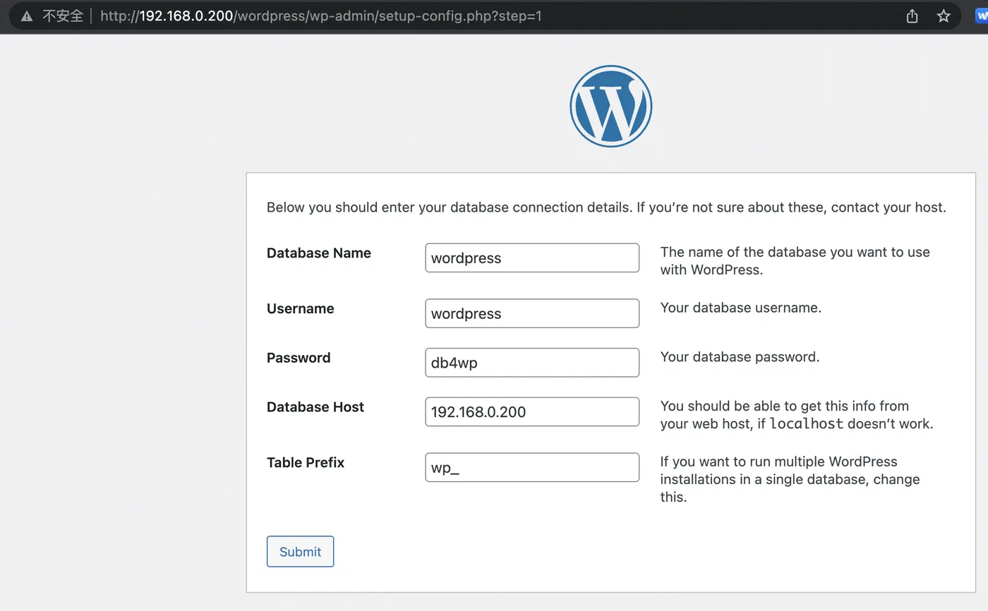The height and width of the screenshot is (611, 988).
Task: Click into the Username field
Action: (532, 313)
